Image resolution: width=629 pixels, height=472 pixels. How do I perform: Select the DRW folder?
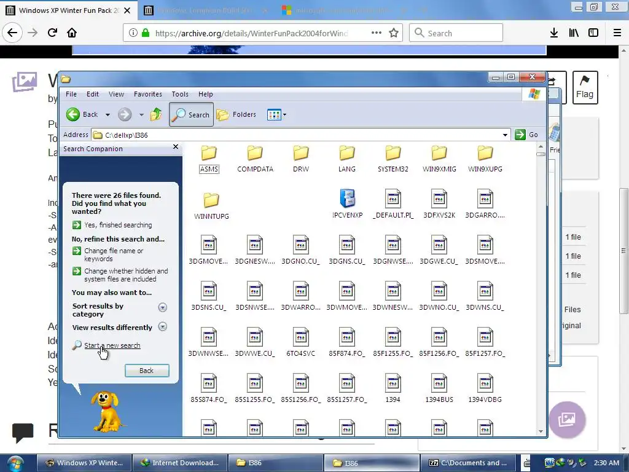(301, 159)
